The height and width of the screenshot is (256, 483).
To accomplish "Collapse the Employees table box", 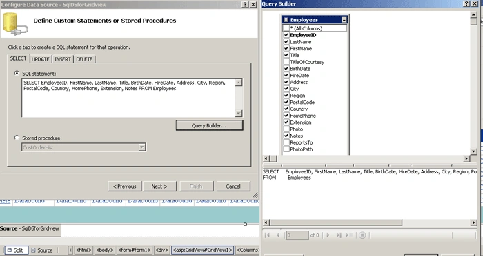I will 344,20.
